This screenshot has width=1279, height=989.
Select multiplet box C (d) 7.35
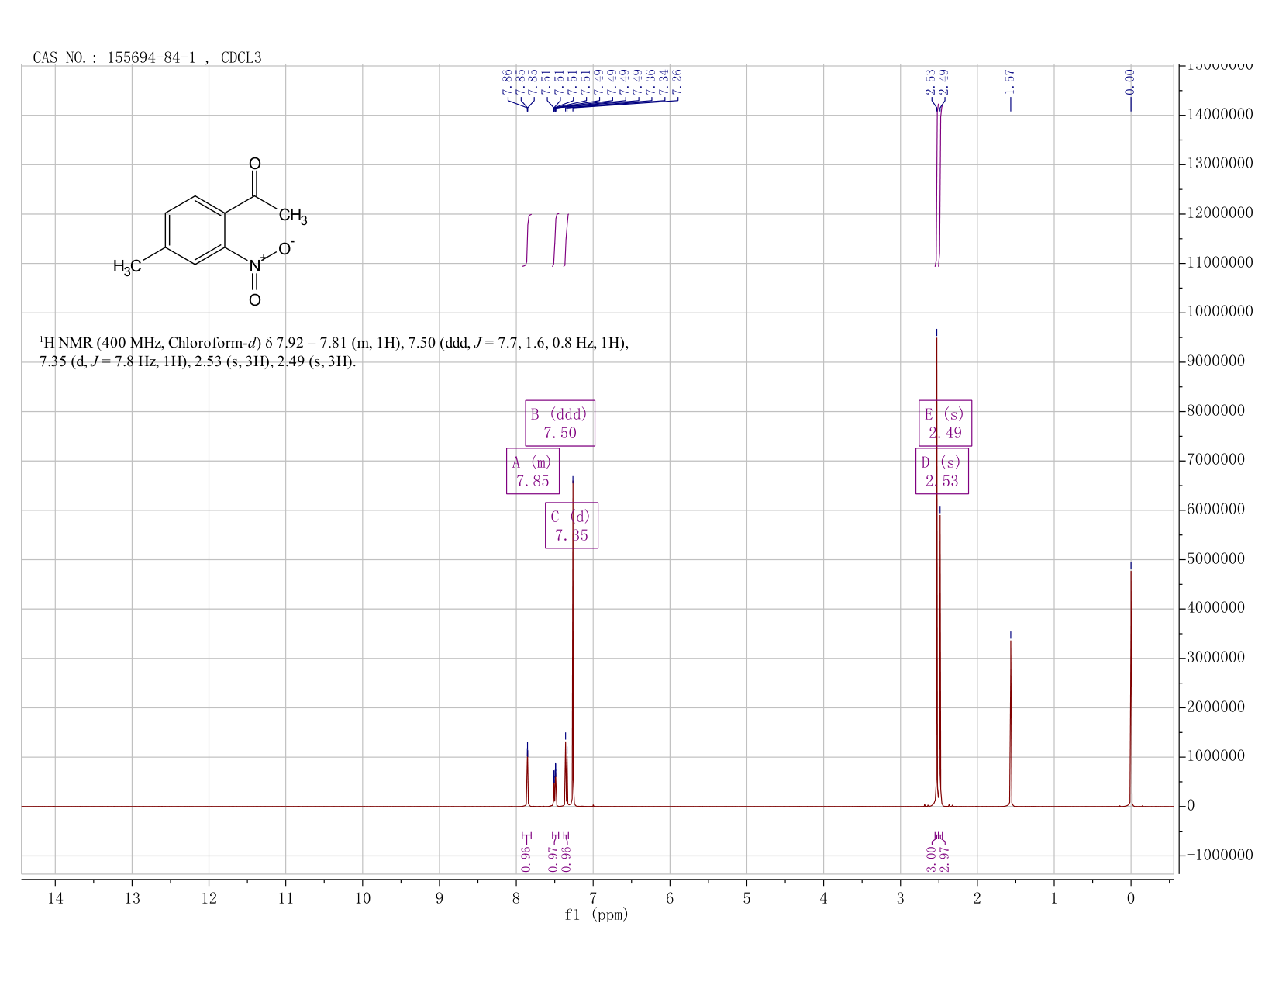[x=571, y=525]
